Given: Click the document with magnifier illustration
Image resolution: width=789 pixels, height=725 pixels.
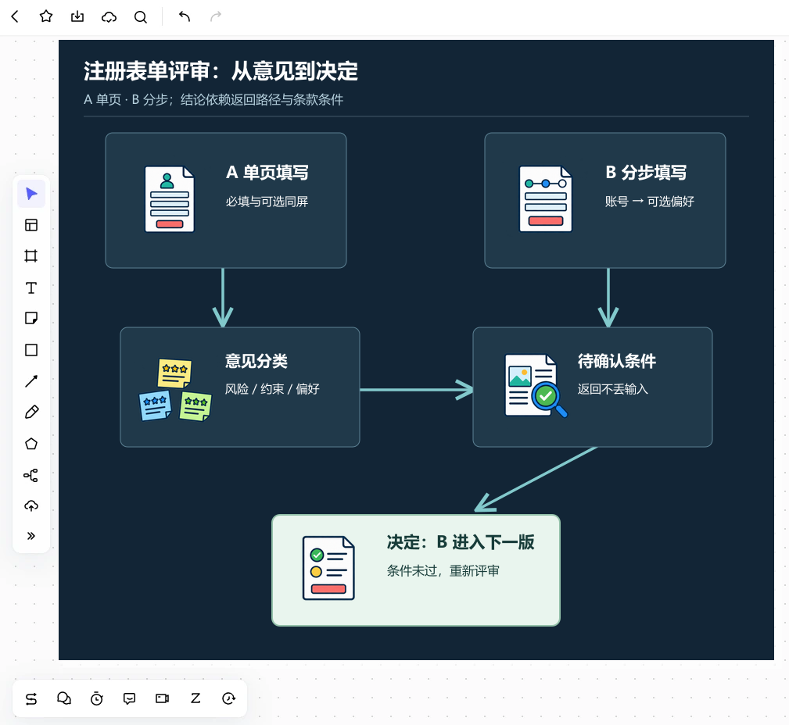Looking at the screenshot, I should pos(536,386).
